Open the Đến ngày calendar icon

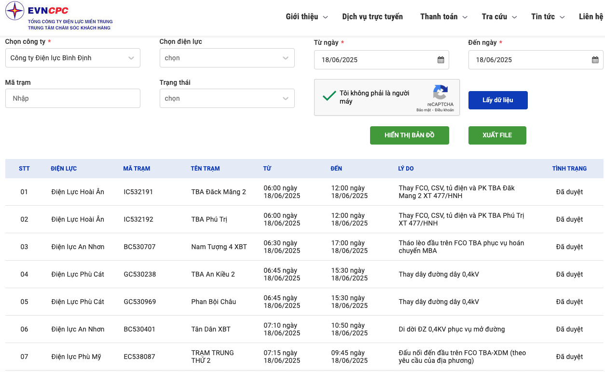tap(595, 60)
